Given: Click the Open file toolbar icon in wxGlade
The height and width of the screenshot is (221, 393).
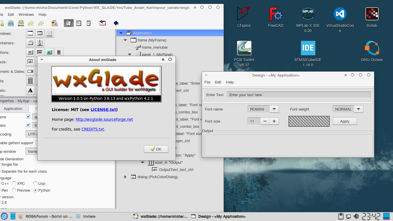Looking at the screenshot, I should coord(11,23).
